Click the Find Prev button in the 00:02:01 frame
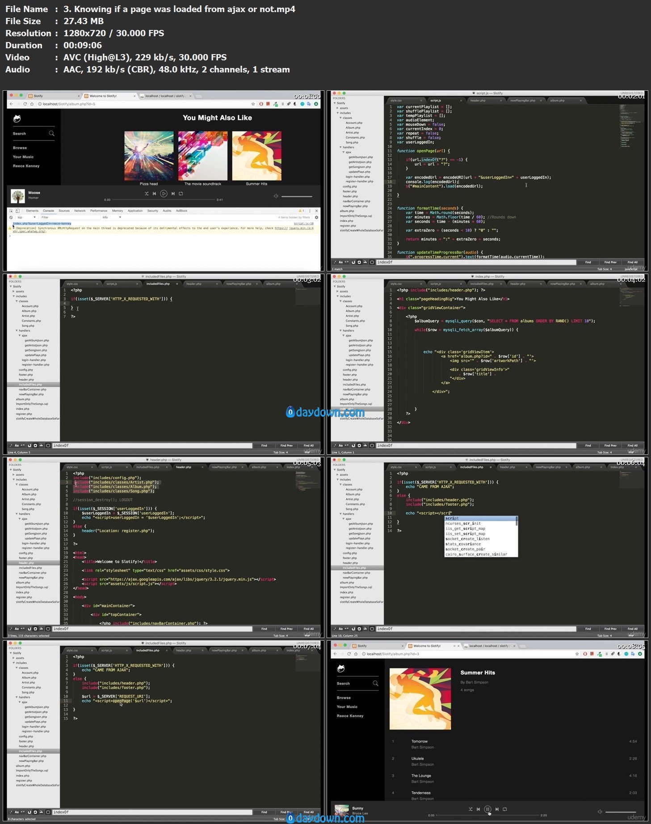 click(x=610, y=262)
